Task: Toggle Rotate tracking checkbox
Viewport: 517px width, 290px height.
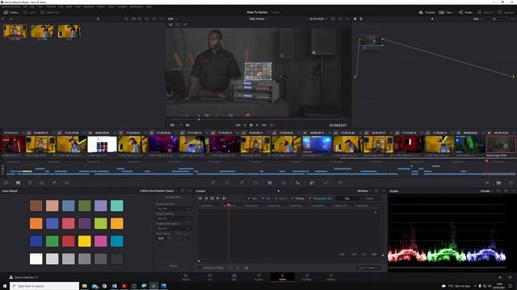Action: tap(292, 198)
